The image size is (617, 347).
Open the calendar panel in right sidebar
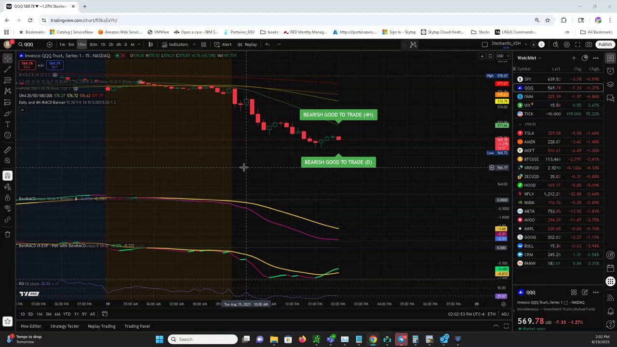[x=610, y=268]
